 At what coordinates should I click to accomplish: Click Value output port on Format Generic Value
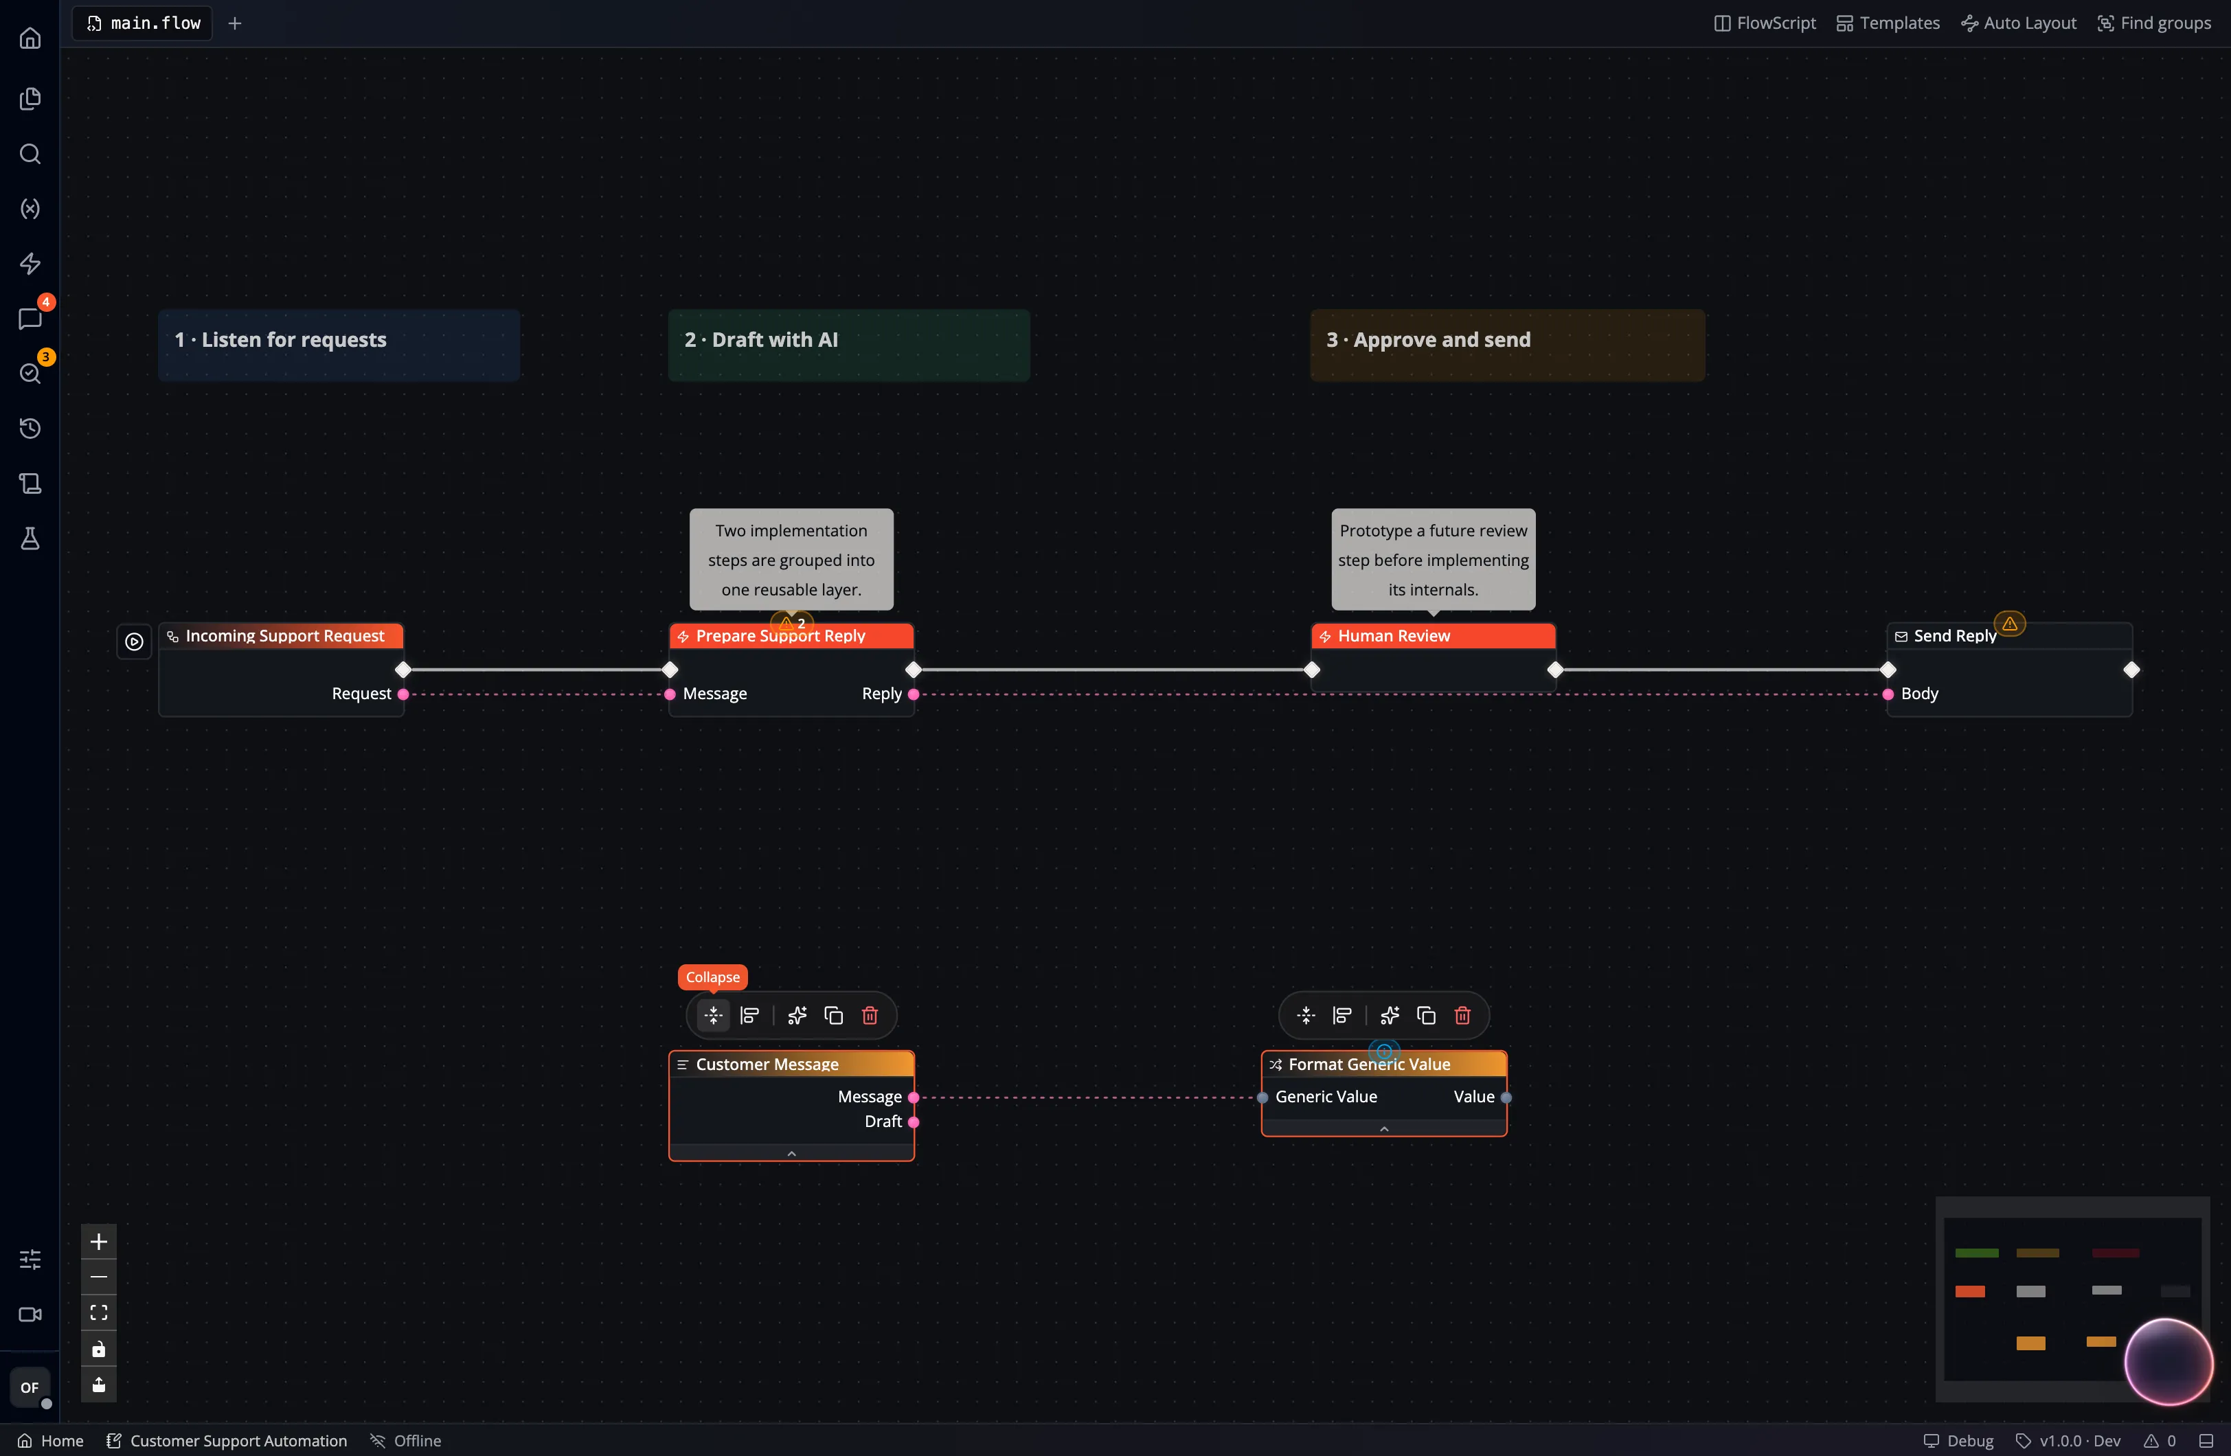tap(1506, 1098)
